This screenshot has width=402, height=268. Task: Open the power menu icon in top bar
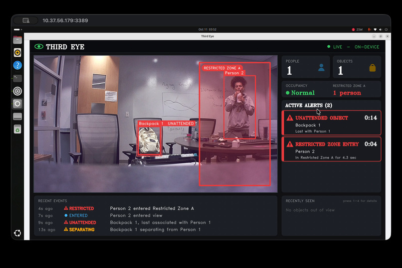click(386, 29)
